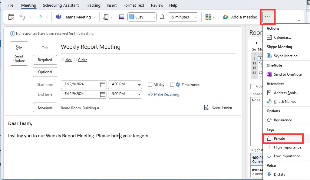This screenshot has width=310, height=180.
Task: Expand the 4:00 PM start time dropdown
Action: 139,85
